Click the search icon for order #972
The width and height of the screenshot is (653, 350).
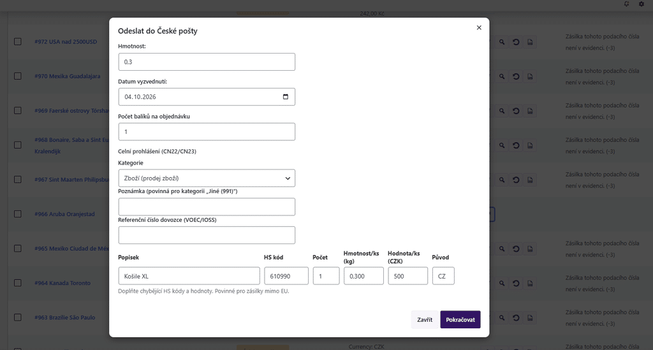pos(502,42)
